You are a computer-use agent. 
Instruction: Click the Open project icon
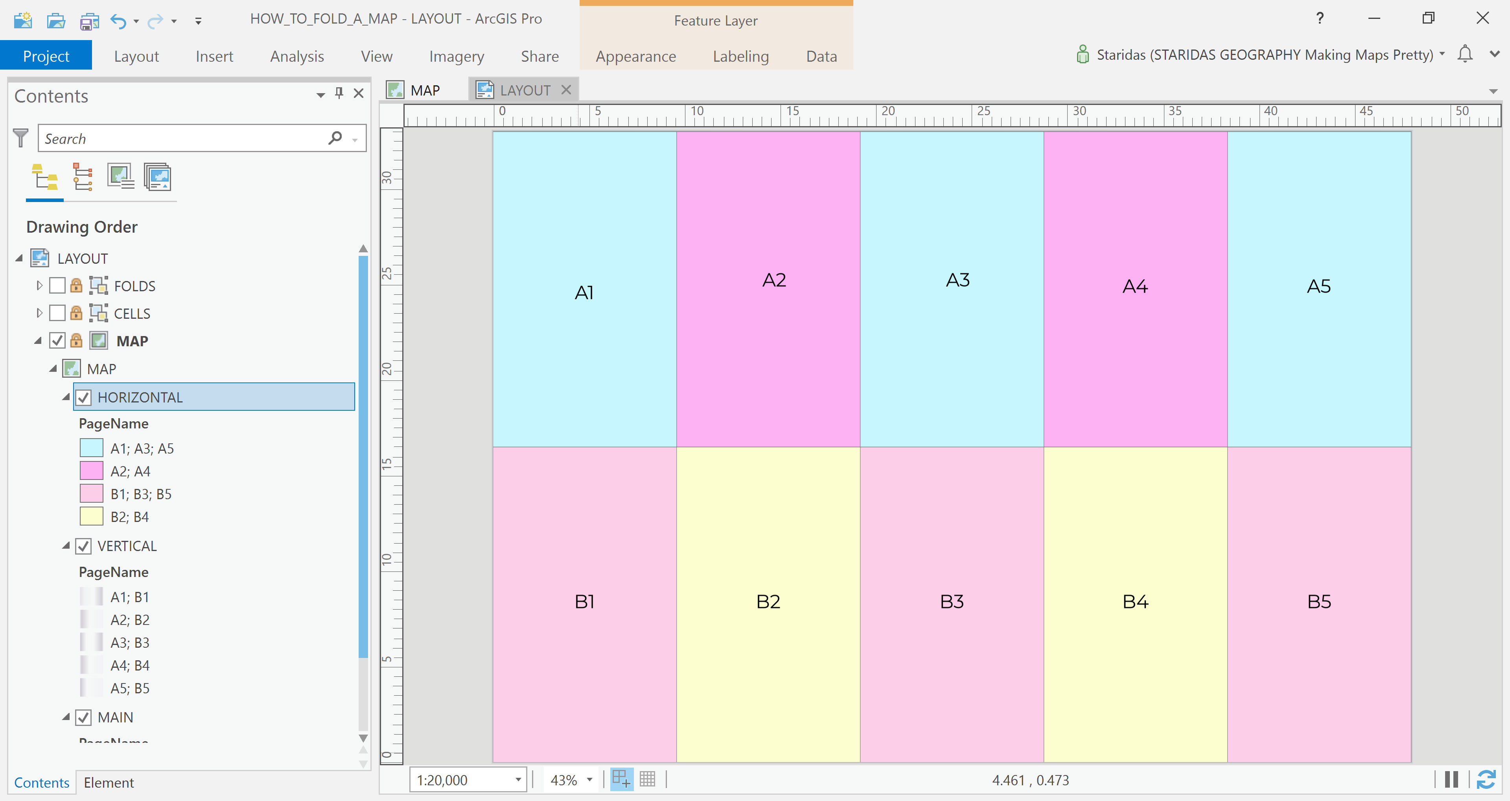click(56, 21)
